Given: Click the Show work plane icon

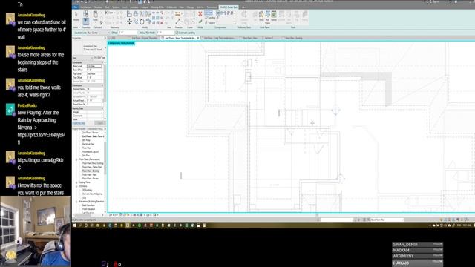Looking at the screenshot, I should point(261,16).
